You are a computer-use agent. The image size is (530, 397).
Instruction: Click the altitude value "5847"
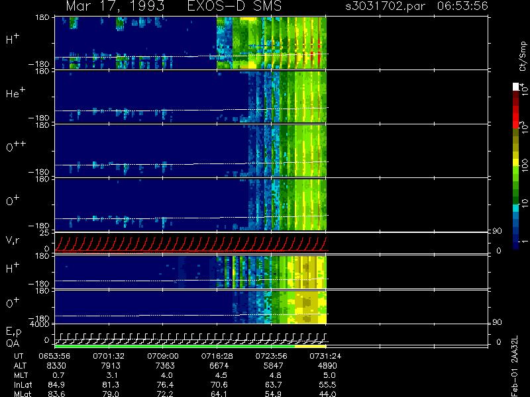point(273,366)
